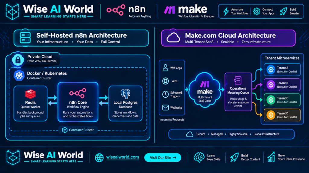Viewport: 309px width, 173px height.
Task: Click the n8n Core node icon
Action: pyautogui.click(x=78, y=93)
